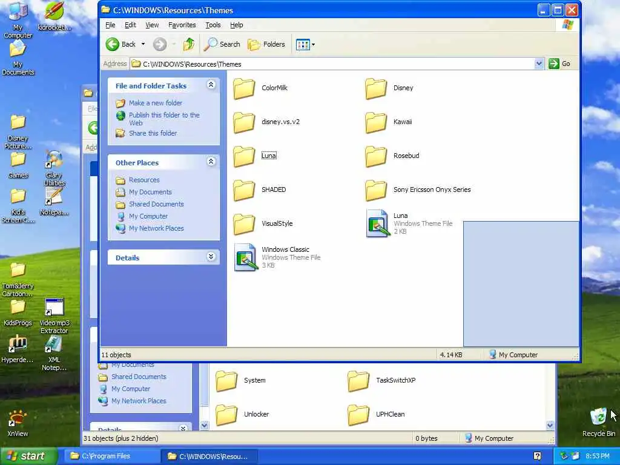
Task: Collapse the Other Places panel
Action: click(211, 161)
